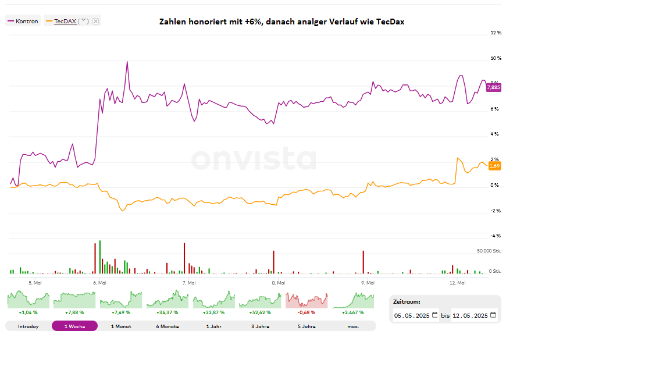This screenshot has width=670, height=377.
Task: Click the TecDAX legend link
Action: click(x=65, y=22)
